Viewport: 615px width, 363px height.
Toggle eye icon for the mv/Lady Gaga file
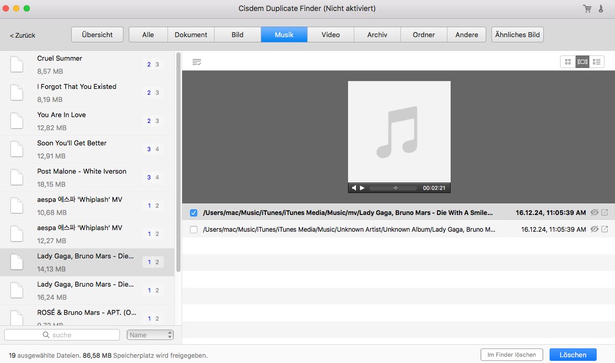[x=595, y=212]
